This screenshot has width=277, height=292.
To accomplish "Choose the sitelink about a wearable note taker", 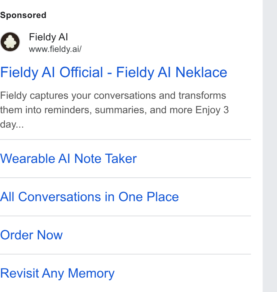I will (69, 159).
